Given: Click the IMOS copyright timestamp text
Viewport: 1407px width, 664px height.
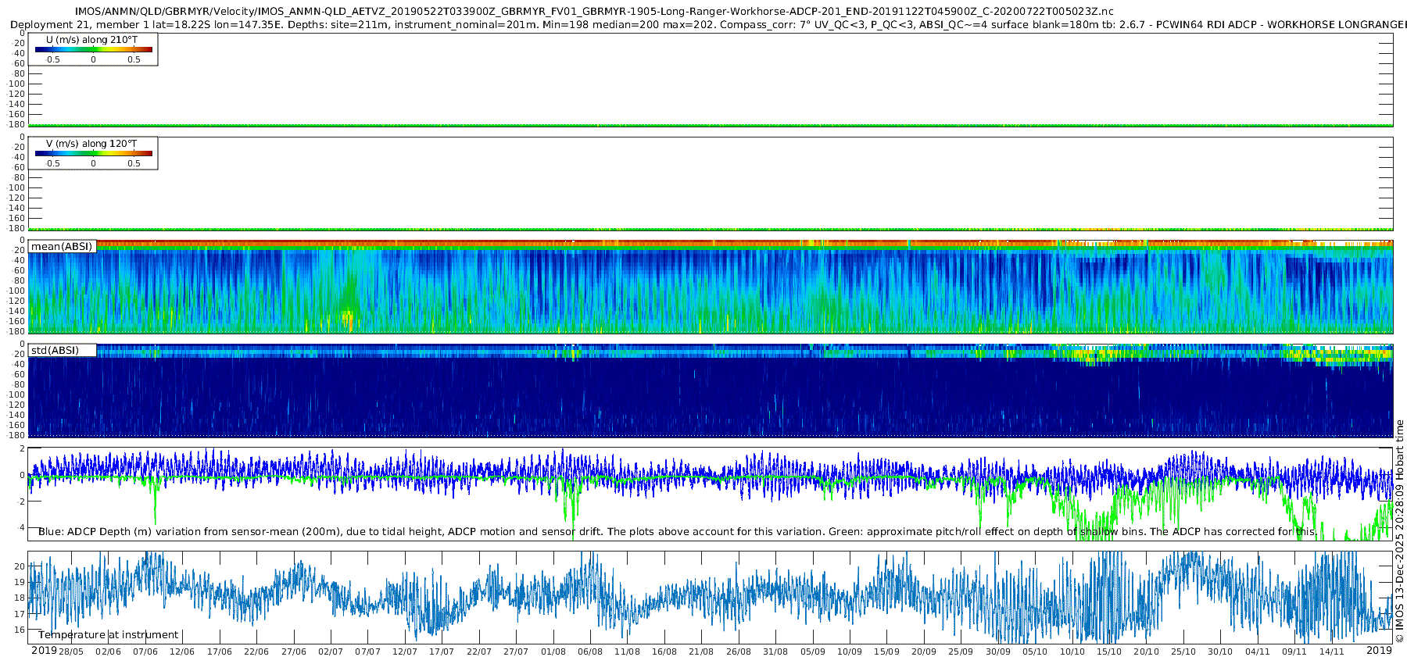Looking at the screenshot, I should pyautogui.click(x=1399, y=531).
